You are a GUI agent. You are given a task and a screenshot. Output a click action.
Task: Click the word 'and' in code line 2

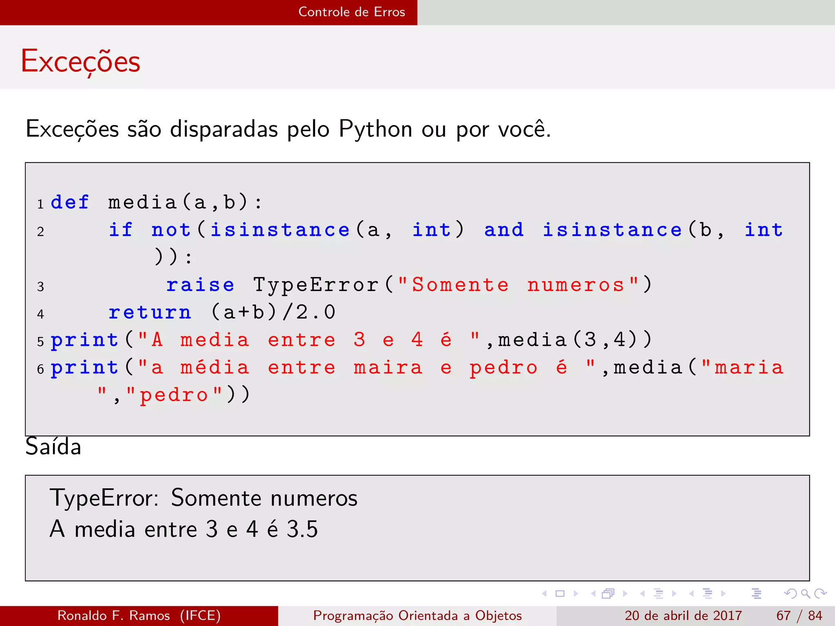(x=504, y=229)
